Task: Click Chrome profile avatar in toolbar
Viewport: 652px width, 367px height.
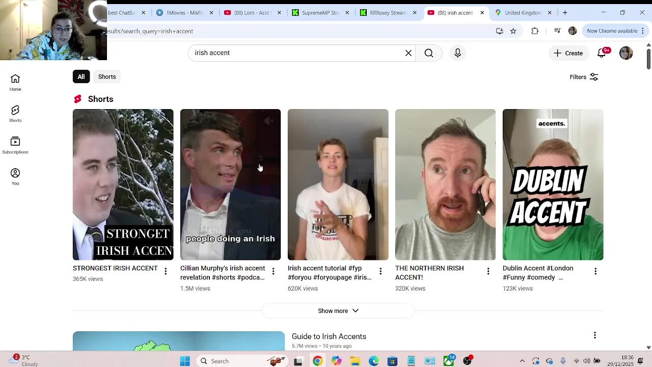Action: tap(573, 31)
